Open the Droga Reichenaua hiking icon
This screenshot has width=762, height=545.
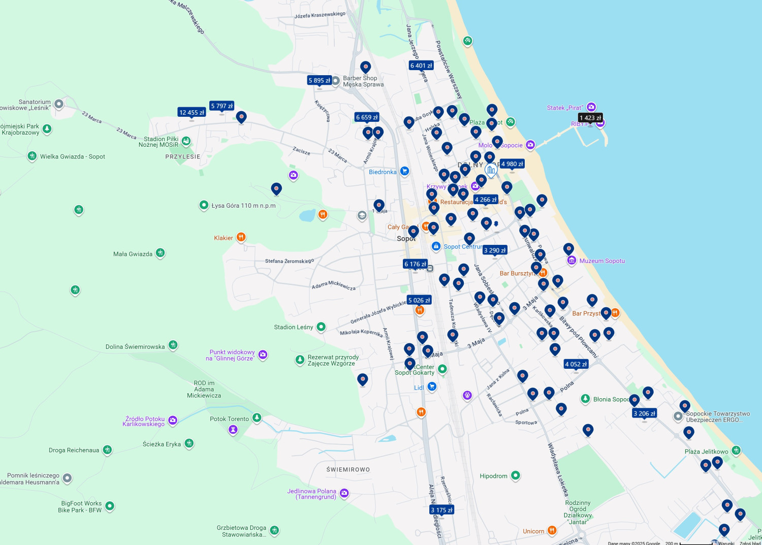[x=107, y=450]
